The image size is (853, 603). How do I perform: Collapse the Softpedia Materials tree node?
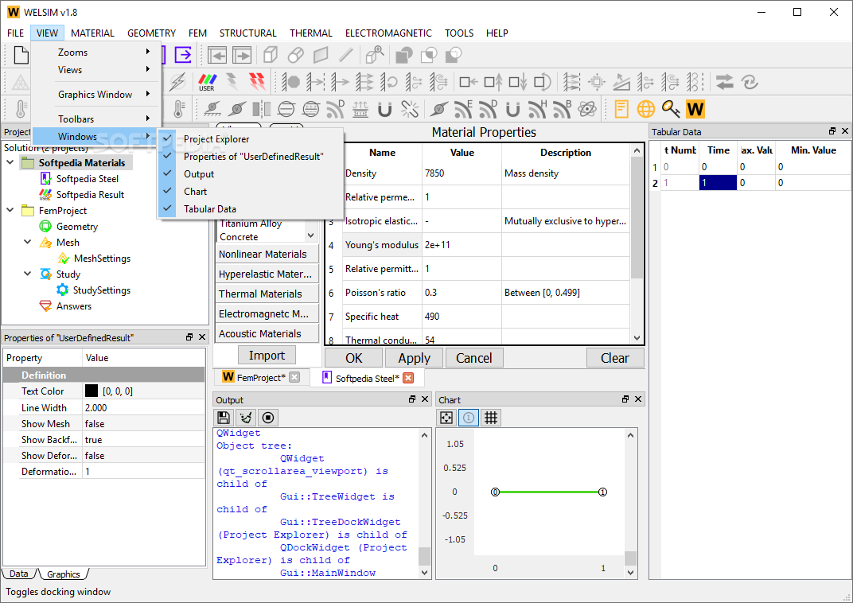point(10,162)
